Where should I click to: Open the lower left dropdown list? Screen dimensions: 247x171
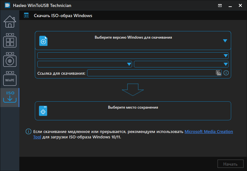[85, 64]
